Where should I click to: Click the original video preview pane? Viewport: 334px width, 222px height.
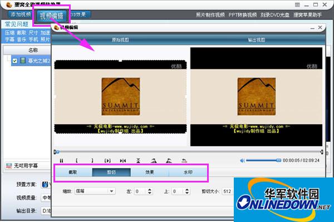click(121, 97)
